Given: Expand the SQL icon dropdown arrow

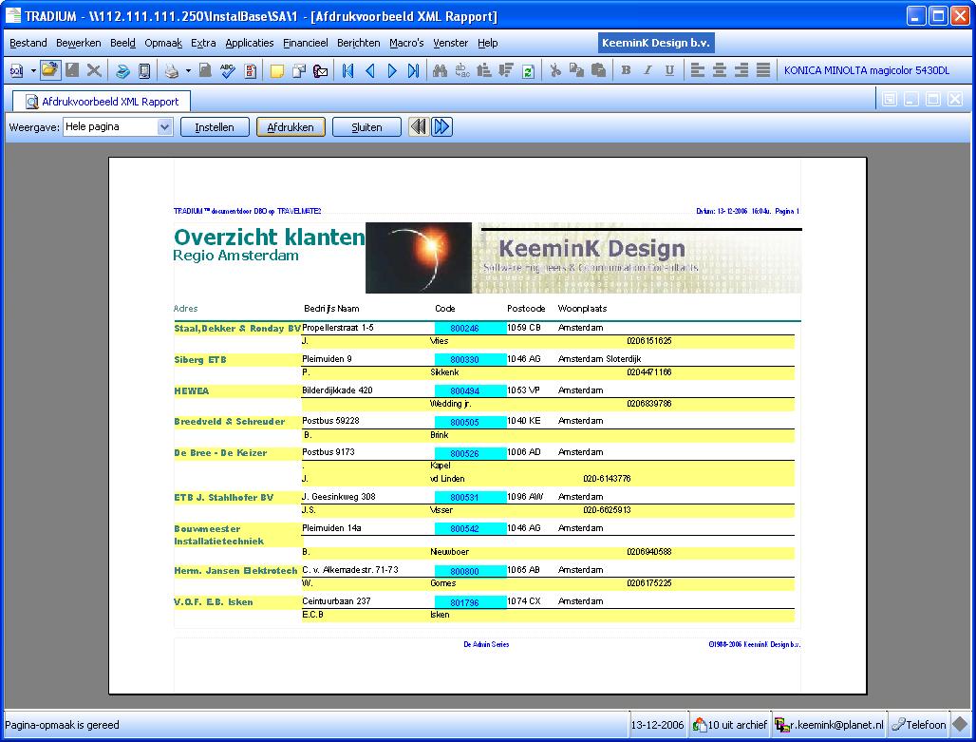Looking at the screenshot, I should click(33, 70).
